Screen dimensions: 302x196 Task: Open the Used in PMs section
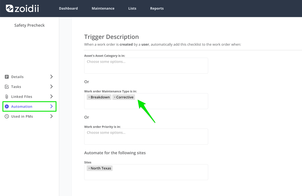click(29, 116)
